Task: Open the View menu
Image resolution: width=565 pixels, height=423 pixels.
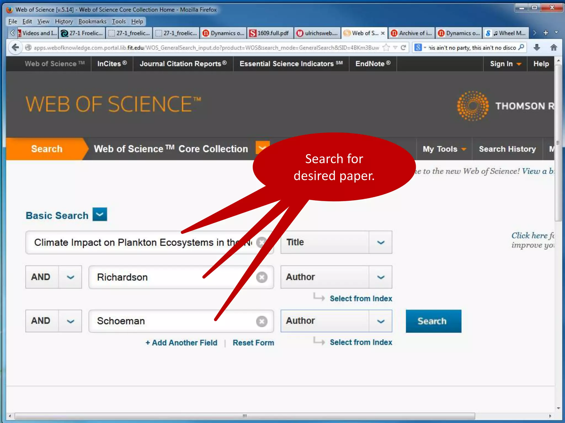Action: click(x=43, y=21)
